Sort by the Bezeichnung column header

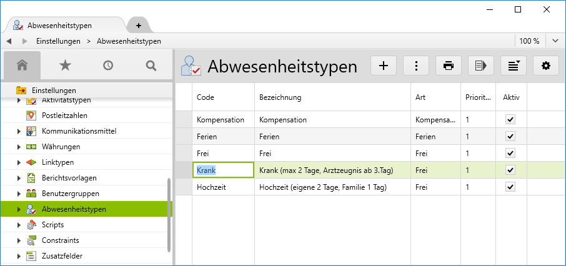(x=281, y=97)
